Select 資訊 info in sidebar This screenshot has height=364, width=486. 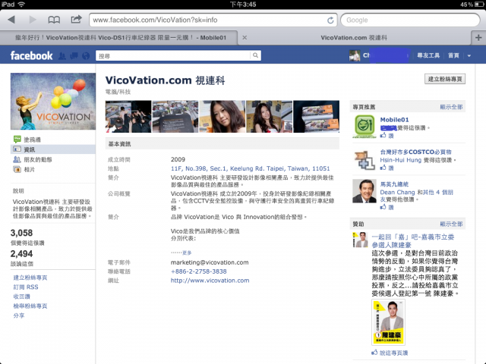coord(53,149)
